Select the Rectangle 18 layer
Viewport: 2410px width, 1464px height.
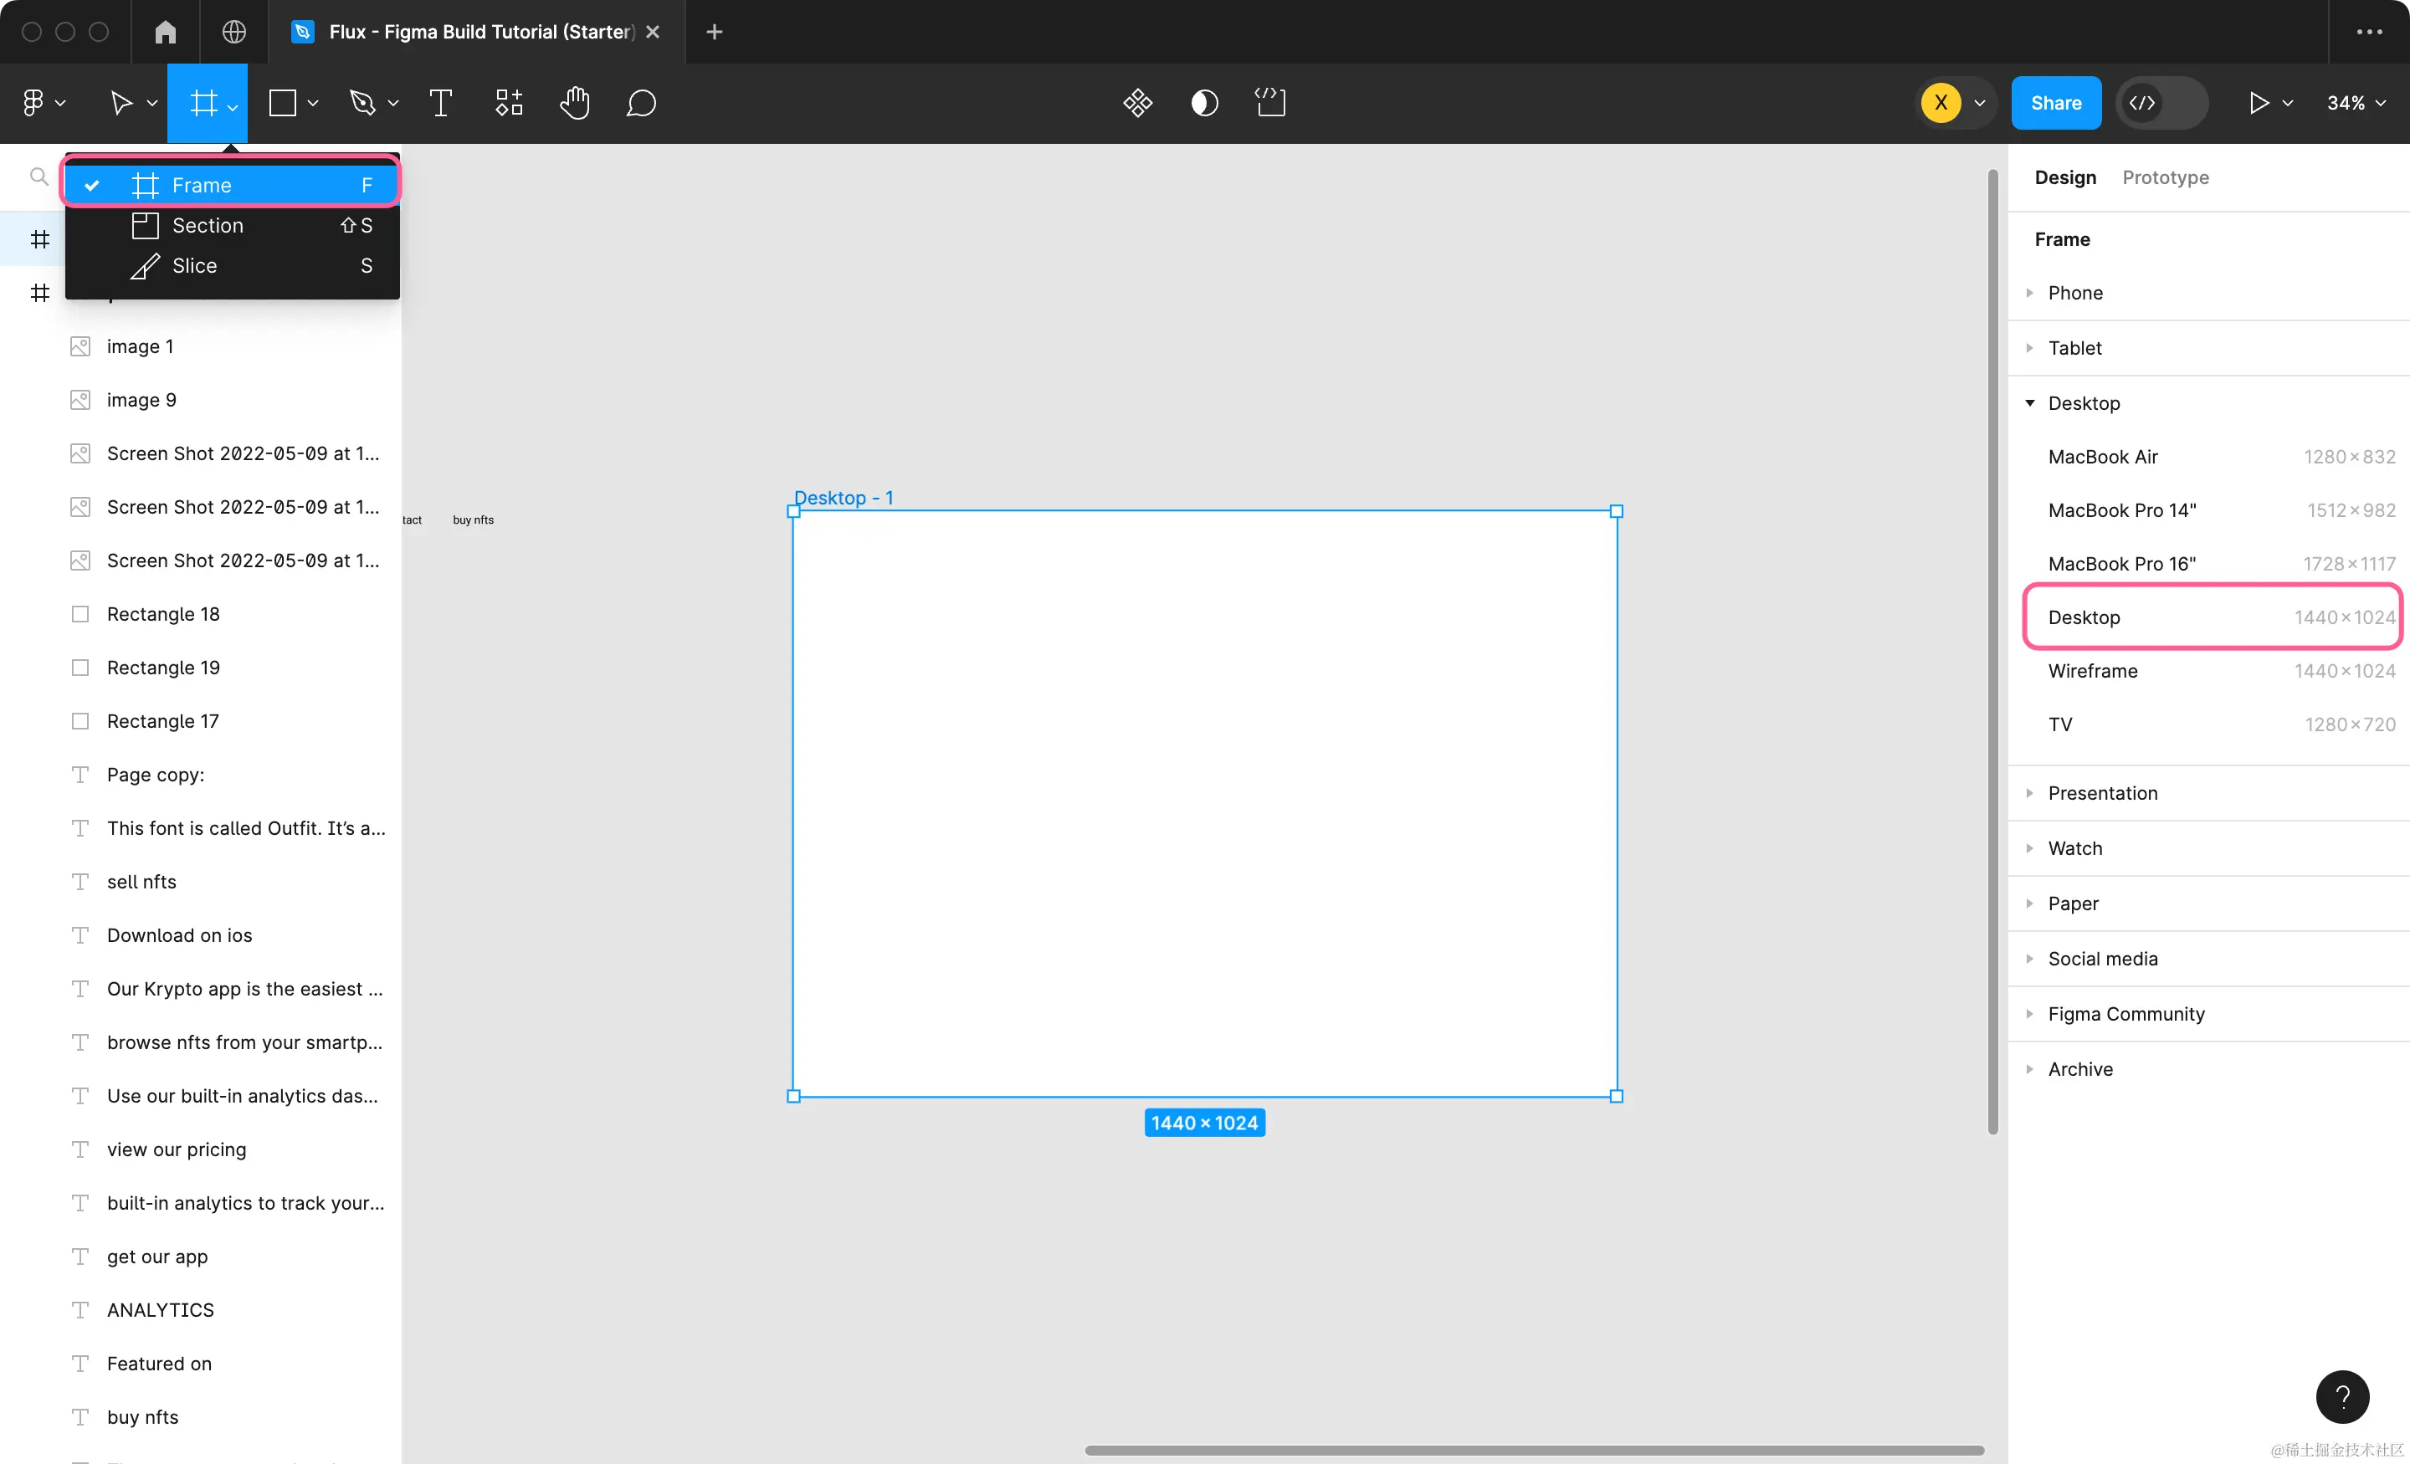point(162,614)
